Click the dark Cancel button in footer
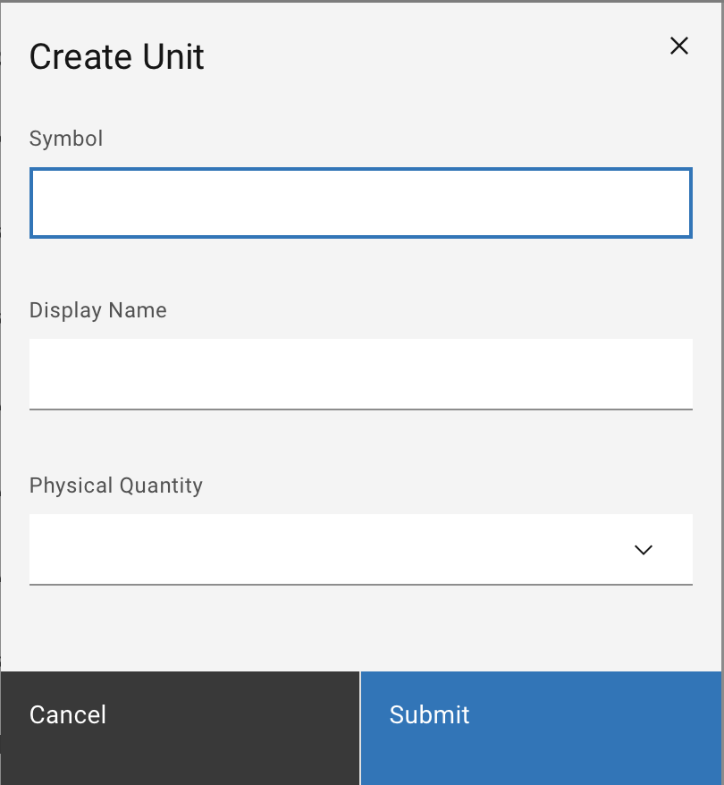Image resolution: width=724 pixels, height=785 pixels. click(180, 714)
